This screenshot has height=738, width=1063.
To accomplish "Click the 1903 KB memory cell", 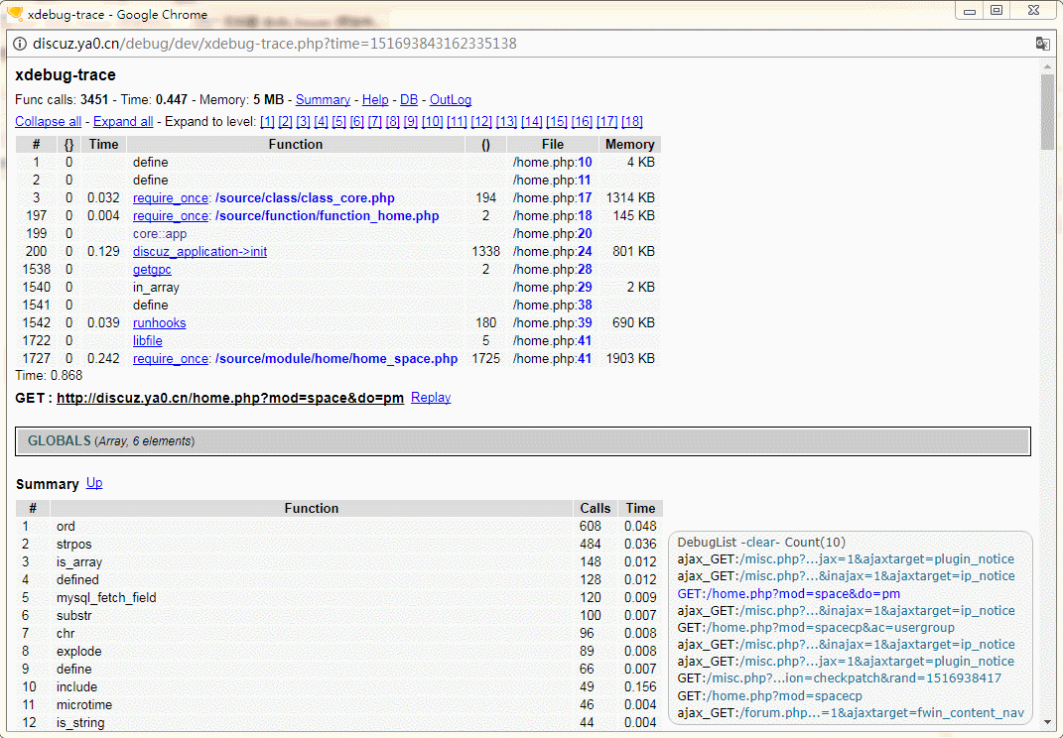I will tap(630, 358).
